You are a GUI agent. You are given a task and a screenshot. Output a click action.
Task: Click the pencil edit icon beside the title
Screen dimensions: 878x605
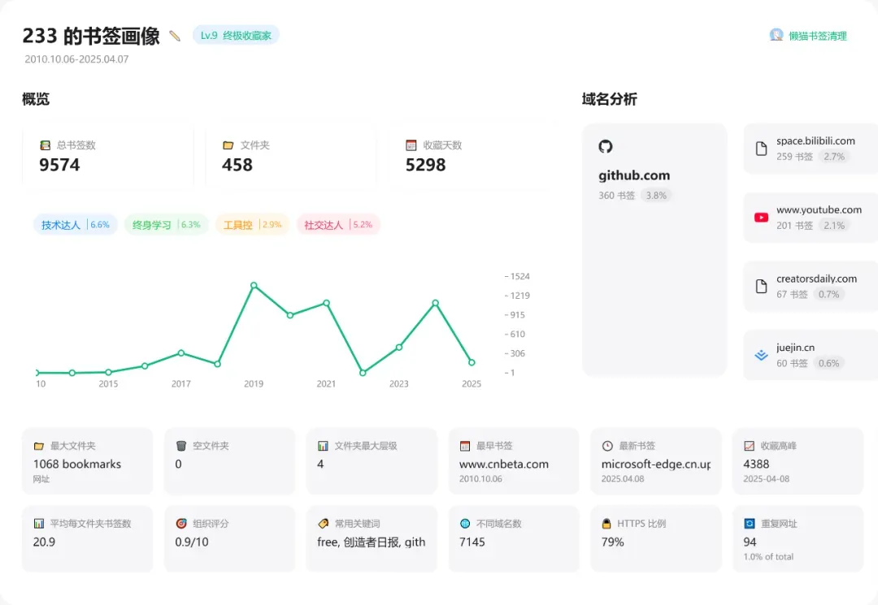(x=175, y=37)
